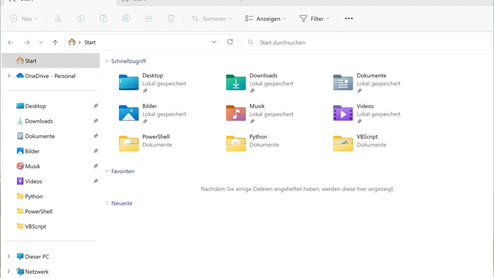Image resolution: width=494 pixels, height=278 pixels.
Task: Open Dokumente in navigation pane
Action: [36, 136]
